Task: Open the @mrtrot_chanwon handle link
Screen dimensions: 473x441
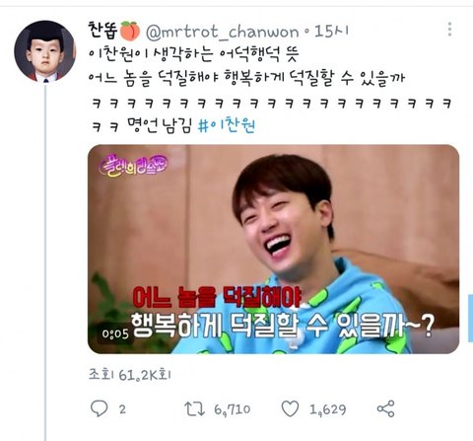Action: (223, 32)
